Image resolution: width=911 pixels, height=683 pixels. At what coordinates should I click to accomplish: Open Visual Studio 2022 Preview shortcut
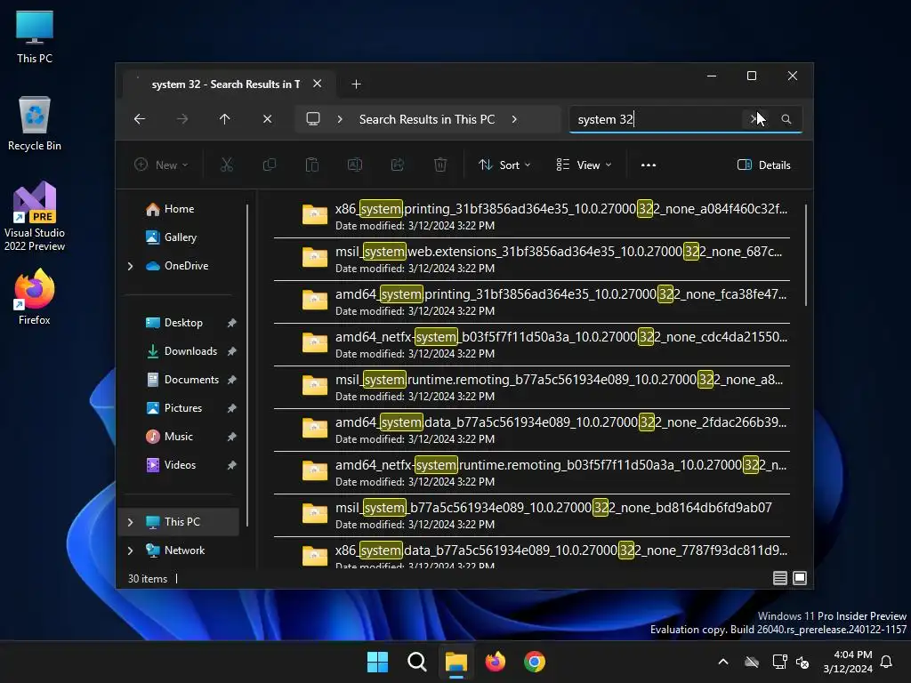click(35, 217)
